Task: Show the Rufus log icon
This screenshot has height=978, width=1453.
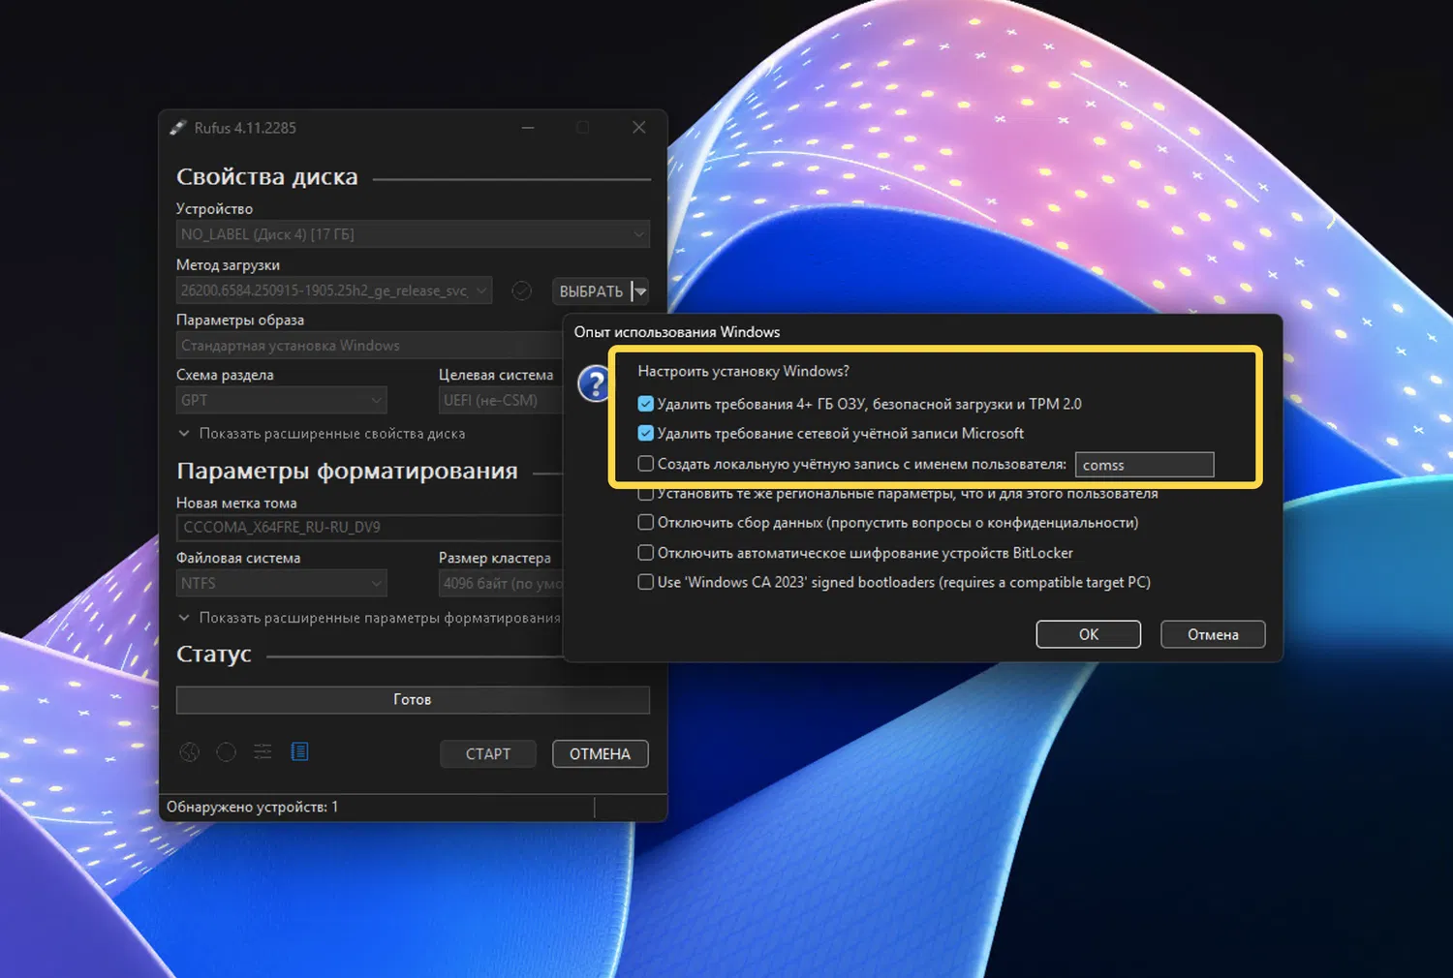Action: coord(300,752)
